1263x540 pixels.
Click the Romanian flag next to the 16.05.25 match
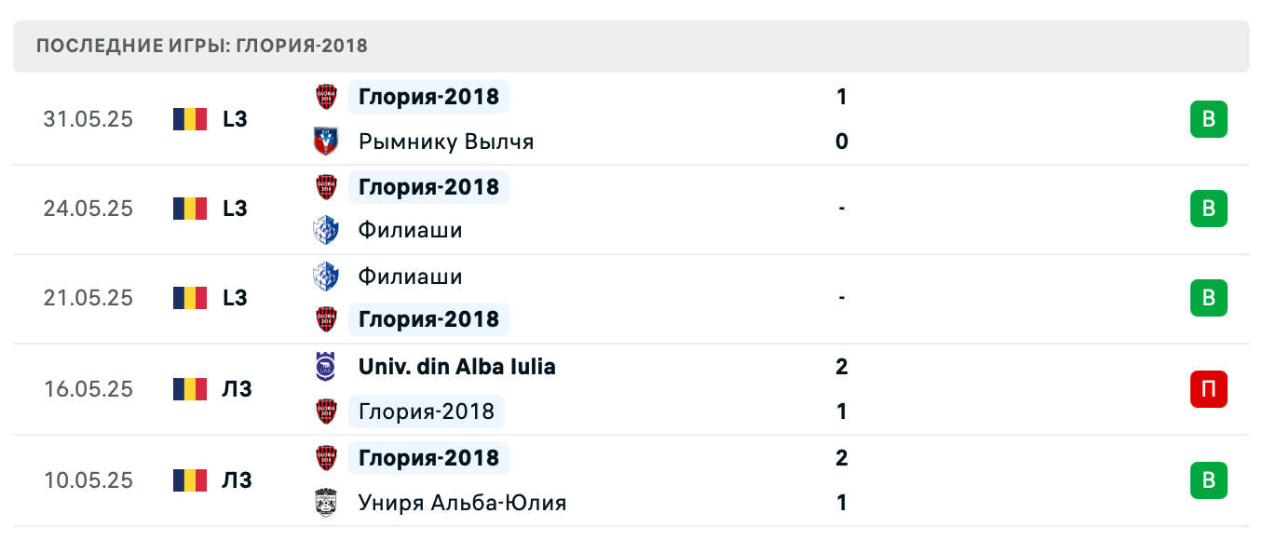(189, 389)
